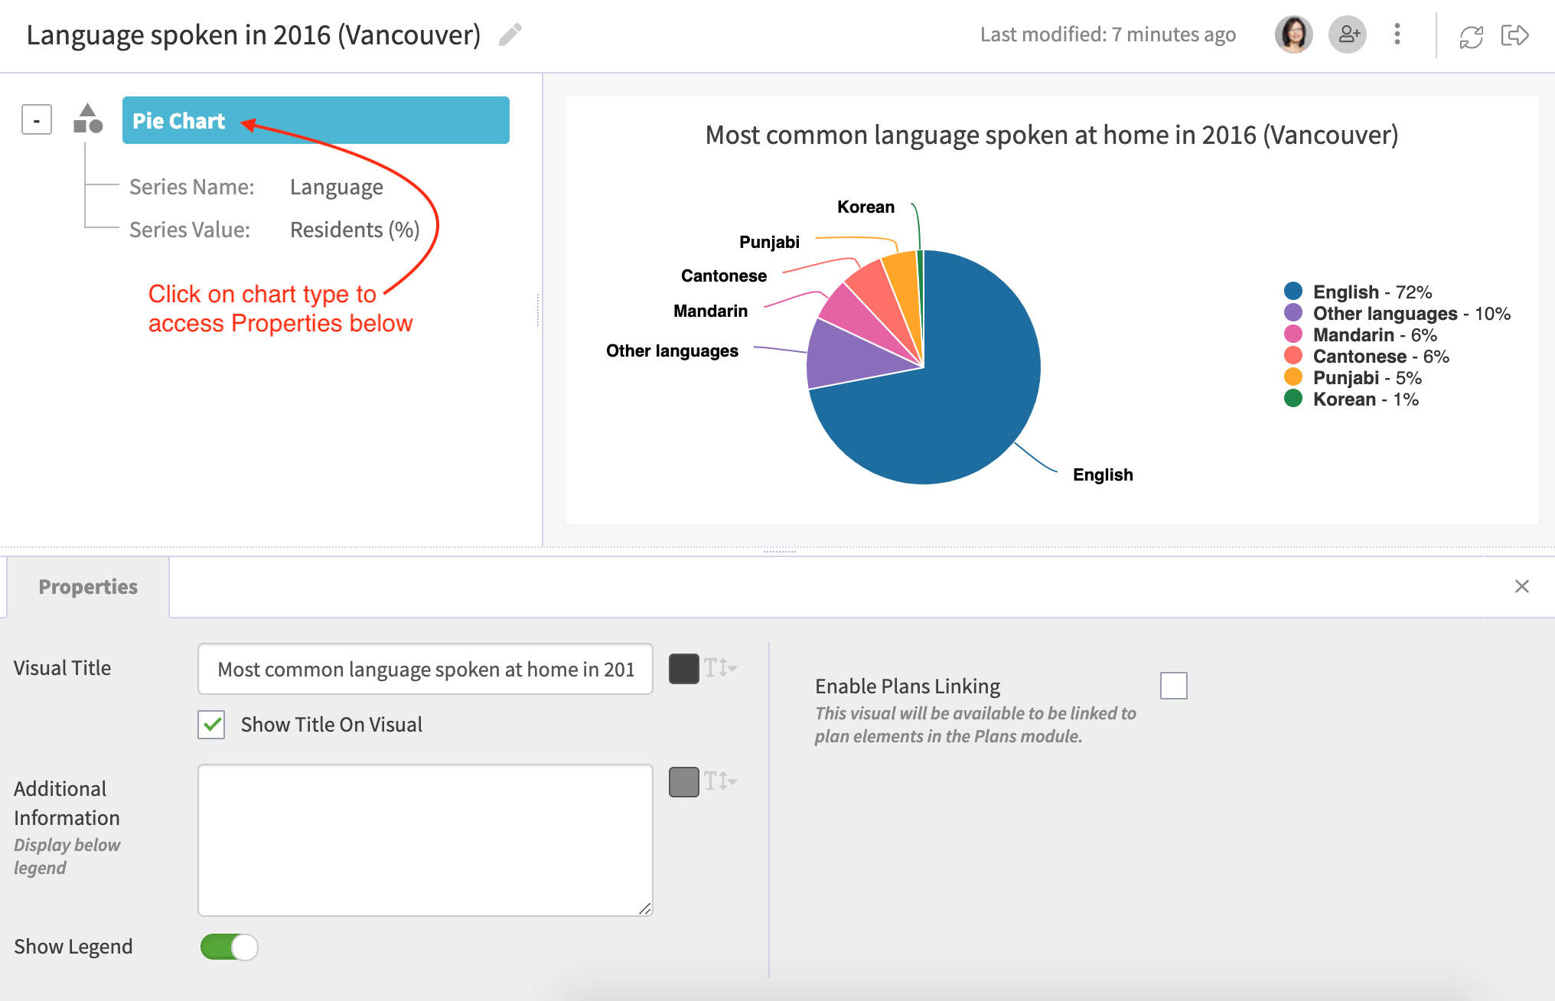Open the add collaborator icon
1555x1001 pixels.
click(1348, 34)
